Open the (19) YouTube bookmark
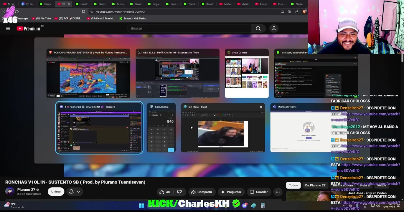Viewport: 404px width, 212px height. click(x=42, y=18)
